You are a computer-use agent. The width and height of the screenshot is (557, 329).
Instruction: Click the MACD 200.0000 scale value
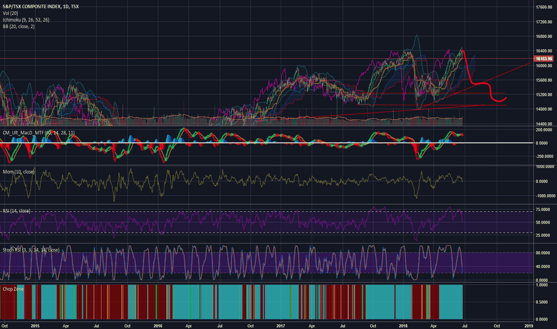point(544,130)
